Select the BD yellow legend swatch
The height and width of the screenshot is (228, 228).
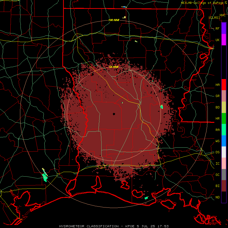click(224, 107)
